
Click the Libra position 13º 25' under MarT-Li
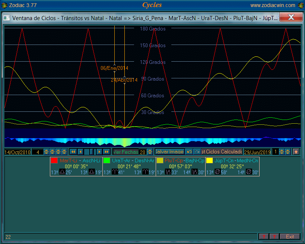coord(61,172)
